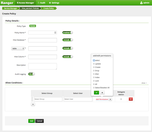Click the Ranger logo
The image size is (152, 132).
click(x=7, y=3)
